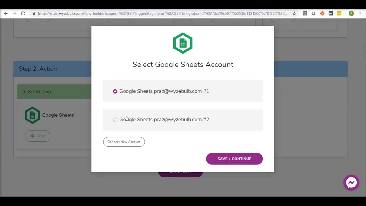Viewport: 366px width, 206px height.
Task: Open the Chrome three-dot menu
Action: pos(360,13)
